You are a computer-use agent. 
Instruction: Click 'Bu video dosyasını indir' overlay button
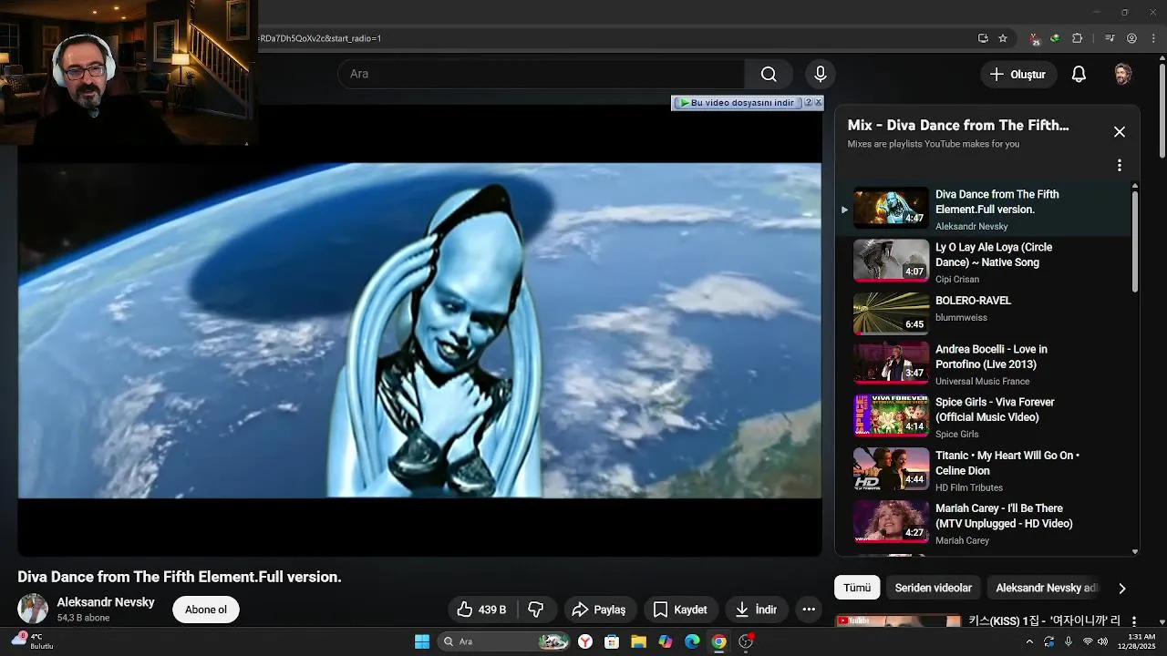point(737,103)
